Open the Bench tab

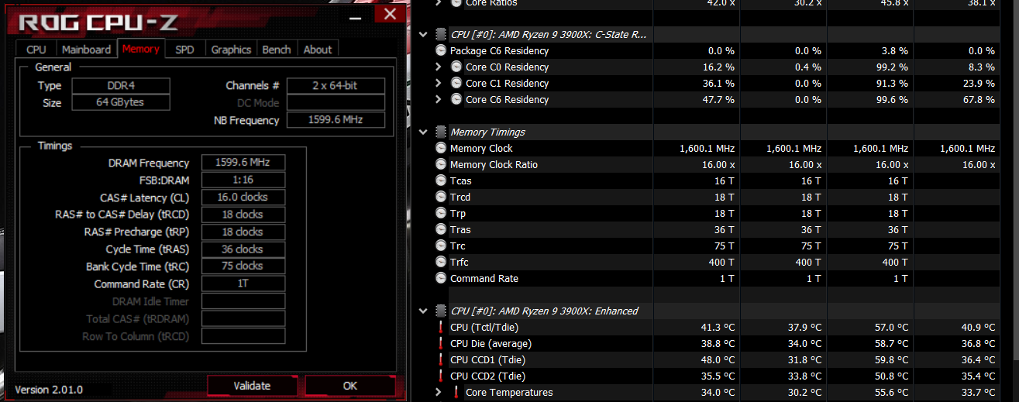(277, 49)
